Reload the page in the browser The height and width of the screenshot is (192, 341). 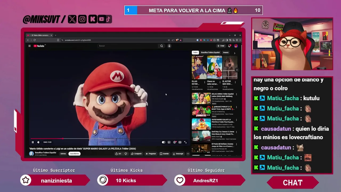(x=35, y=40)
